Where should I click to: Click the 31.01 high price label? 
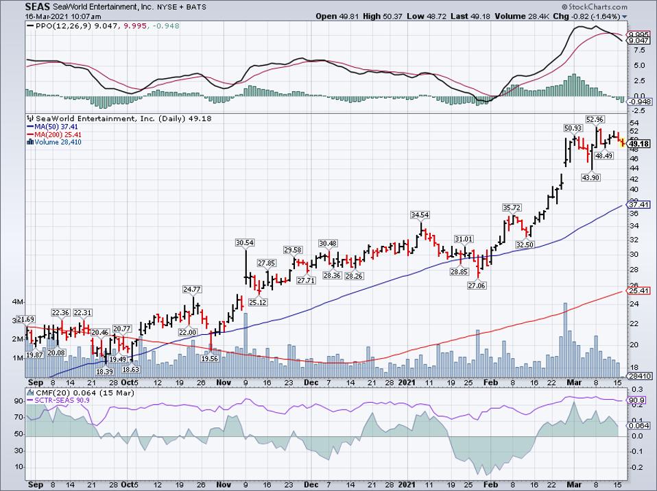pyautogui.click(x=464, y=239)
